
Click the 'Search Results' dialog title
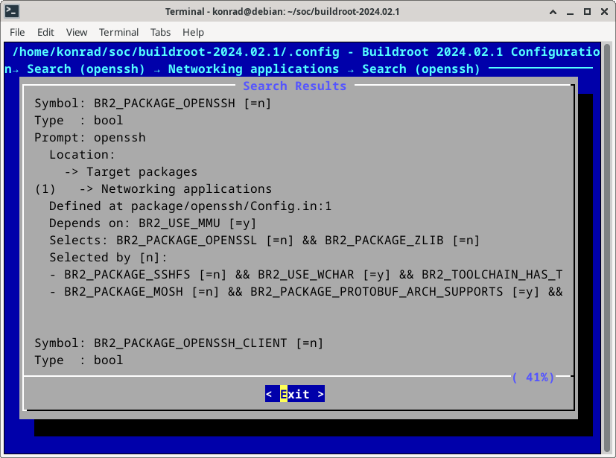[295, 86]
